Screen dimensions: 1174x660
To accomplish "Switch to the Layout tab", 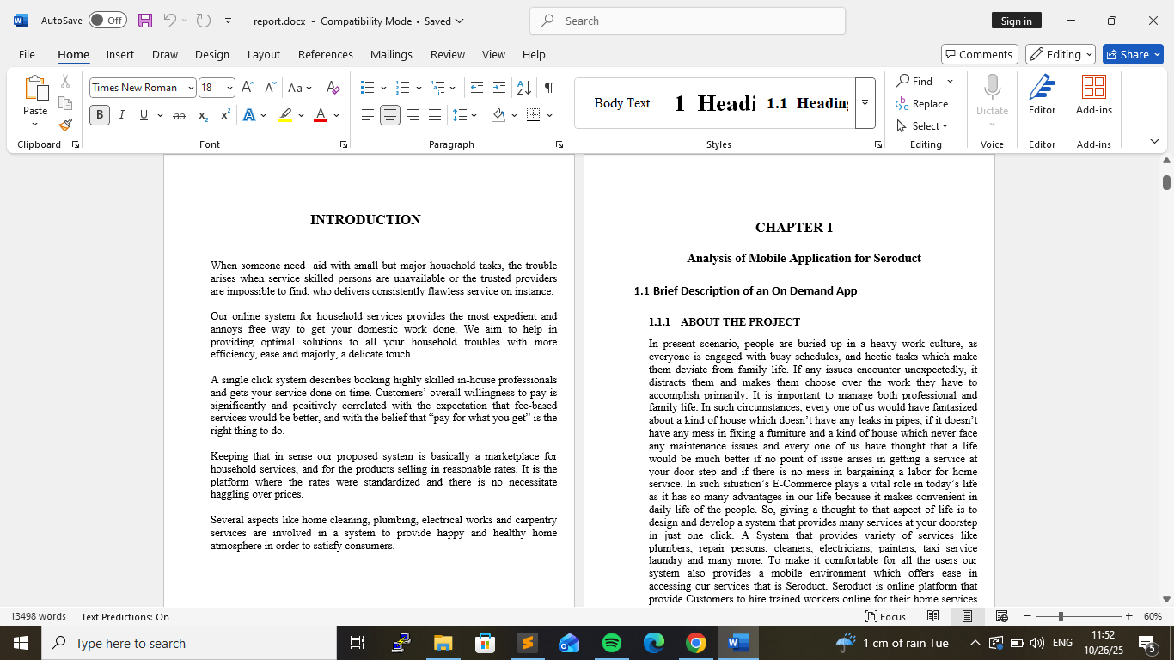I will [x=263, y=54].
